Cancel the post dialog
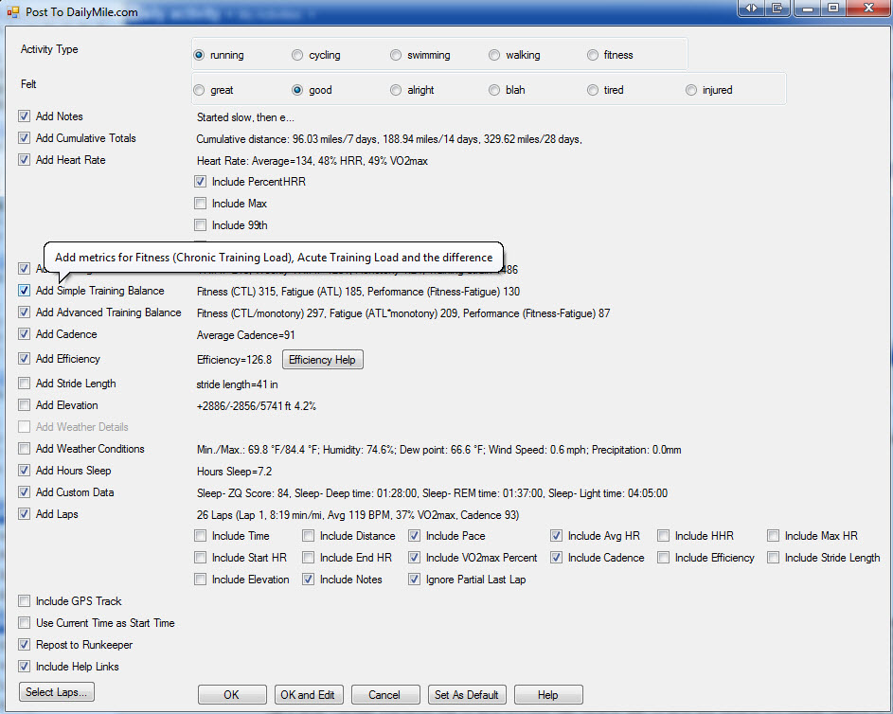The width and height of the screenshot is (893, 714). point(385,695)
